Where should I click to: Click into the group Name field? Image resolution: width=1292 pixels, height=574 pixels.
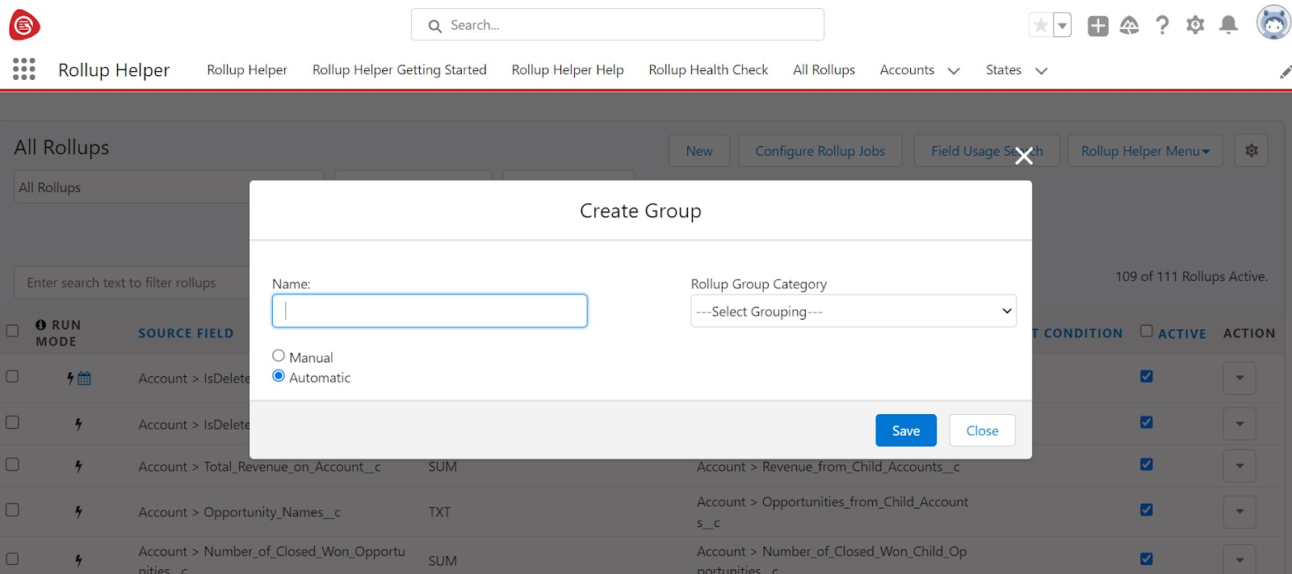430,311
